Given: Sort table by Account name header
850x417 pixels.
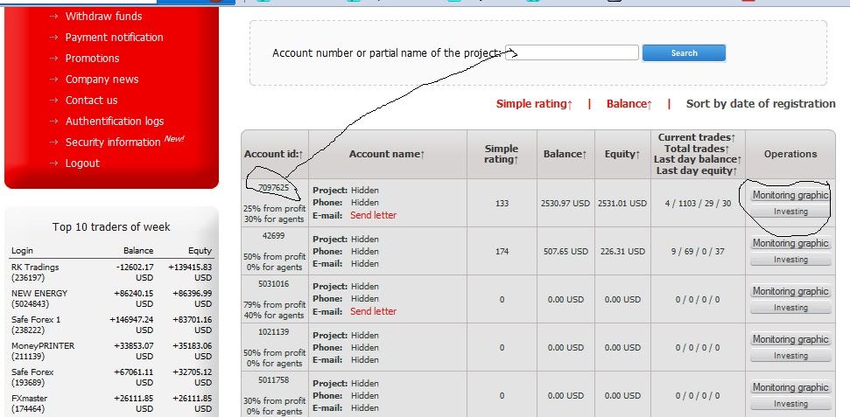Looking at the screenshot, I should [387, 154].
